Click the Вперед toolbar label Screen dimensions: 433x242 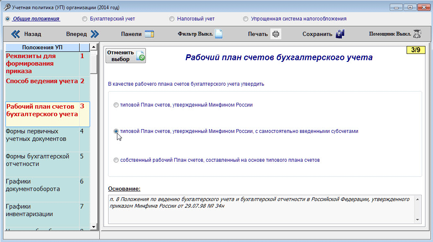click(x=76, y=34)
